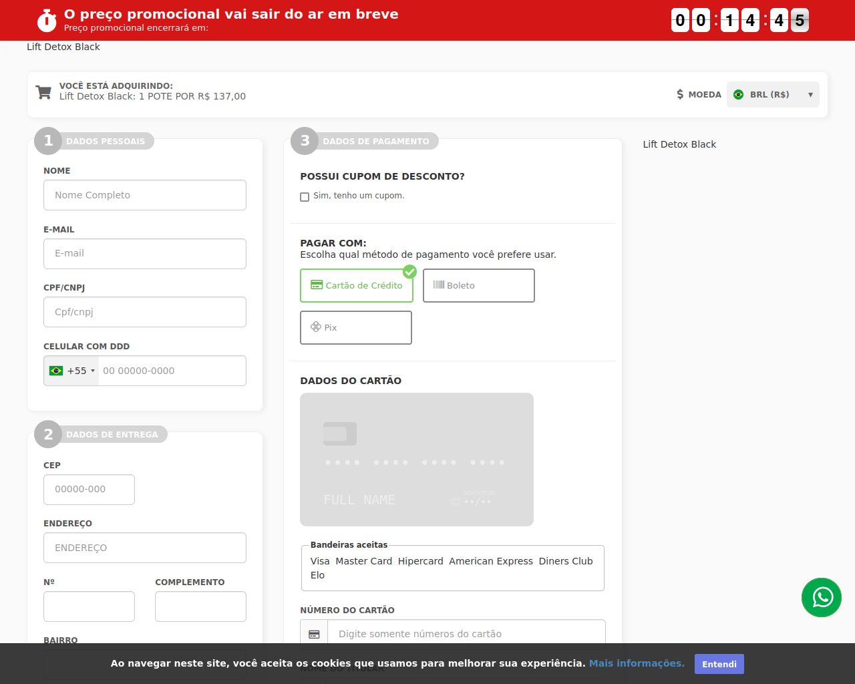Click 'Hipercard' in accepted brands
Image resolution: width=855 pixels, height=684 pixels.
coord(421,561)
